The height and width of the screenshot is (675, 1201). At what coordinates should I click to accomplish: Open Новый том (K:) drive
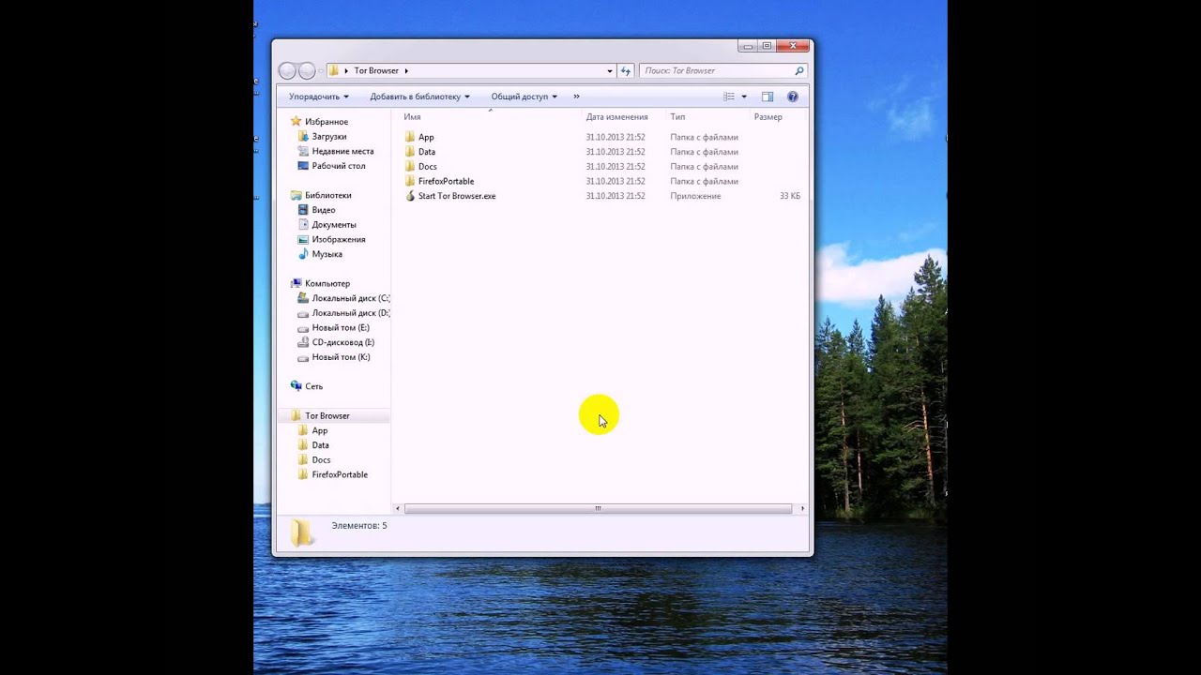tap(341, 357)
